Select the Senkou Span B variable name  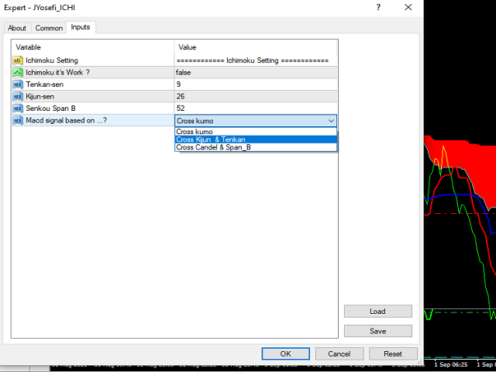[50, 108]
